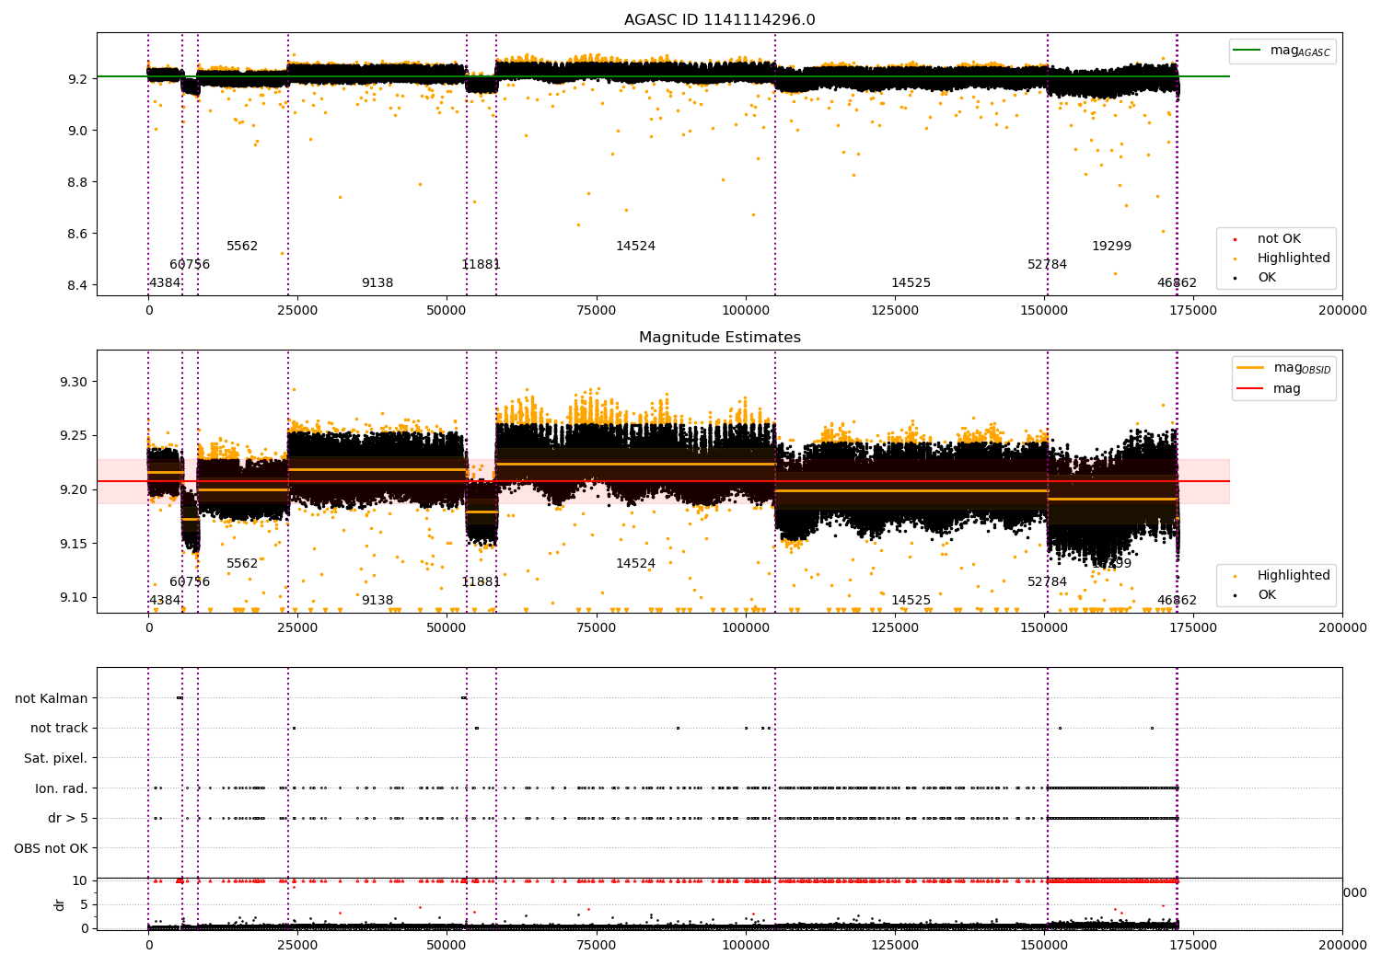
Task: Click obsid label 9138 in top plot
Action: [377, 283]
